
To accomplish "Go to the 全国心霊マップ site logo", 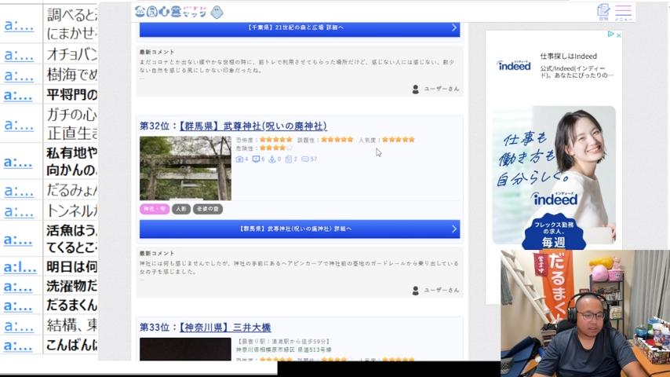I will 171,12.
